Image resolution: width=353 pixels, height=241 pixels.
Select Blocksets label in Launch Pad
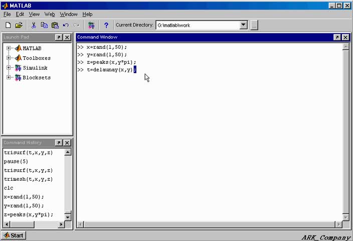tap(37, 77)
